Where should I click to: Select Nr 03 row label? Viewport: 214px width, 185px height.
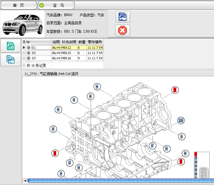[x=34, y=58]
